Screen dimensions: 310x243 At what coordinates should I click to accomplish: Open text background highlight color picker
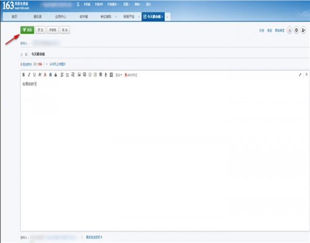(x=51, y=75)
